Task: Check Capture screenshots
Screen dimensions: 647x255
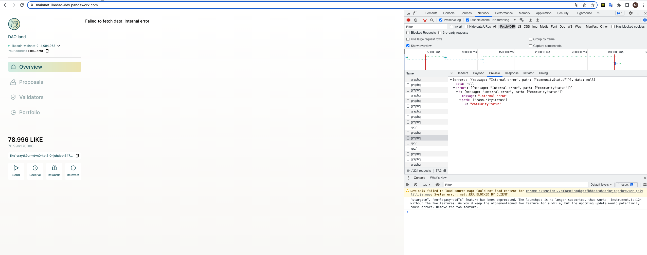Action: pos(530,46)
